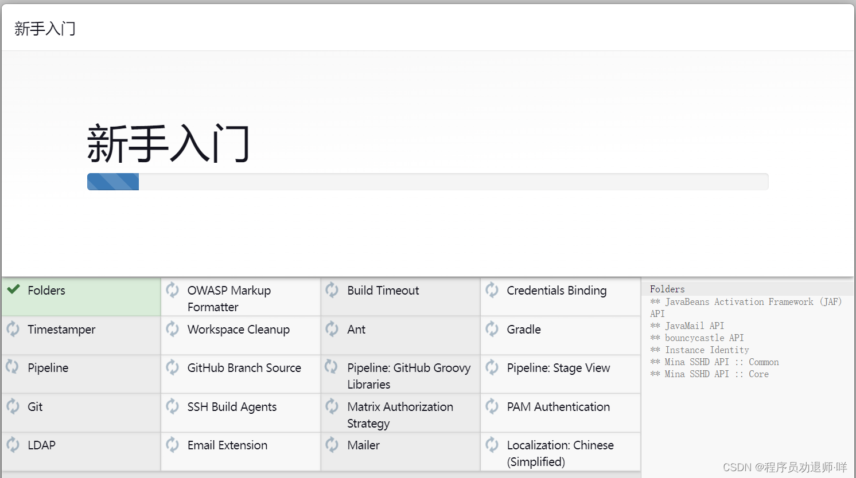Click the pending icon beside Gradle
This screenshot has width=856, height=478.
point(492,329)
